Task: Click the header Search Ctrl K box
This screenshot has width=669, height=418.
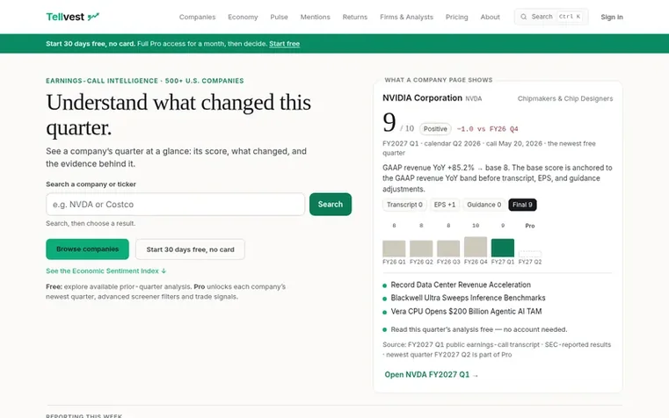Action: 551,17
